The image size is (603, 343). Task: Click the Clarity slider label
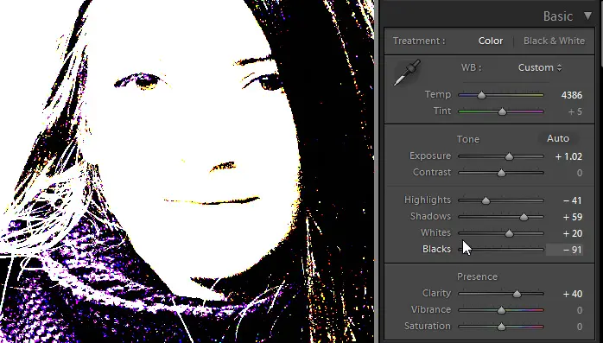coord(436,294)
